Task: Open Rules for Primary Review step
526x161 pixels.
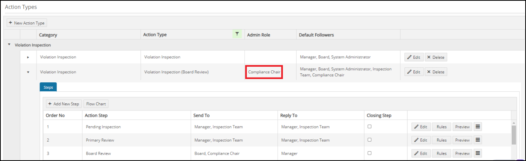Action: 441,140
